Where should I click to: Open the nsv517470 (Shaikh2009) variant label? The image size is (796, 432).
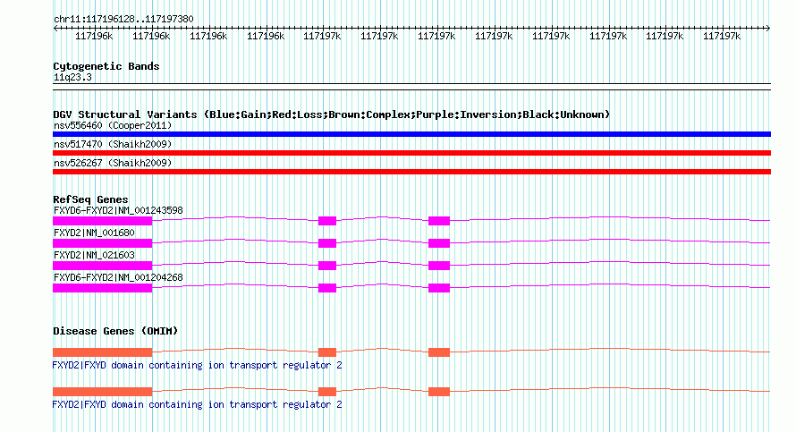113,145
